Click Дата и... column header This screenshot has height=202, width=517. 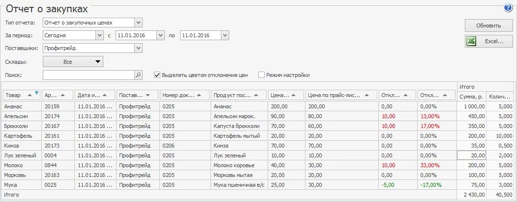click(x=95, y=95)
